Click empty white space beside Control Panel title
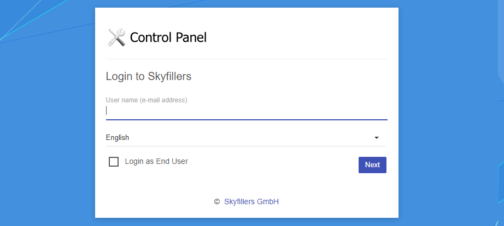 (x=301, y=38)
